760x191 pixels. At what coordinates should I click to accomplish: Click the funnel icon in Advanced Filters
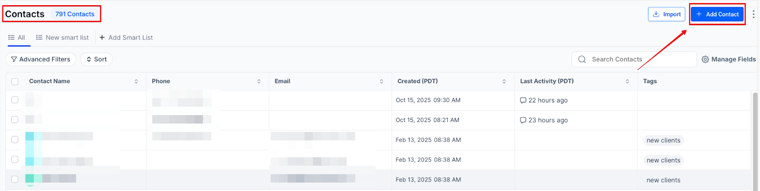tap(14, 59)
